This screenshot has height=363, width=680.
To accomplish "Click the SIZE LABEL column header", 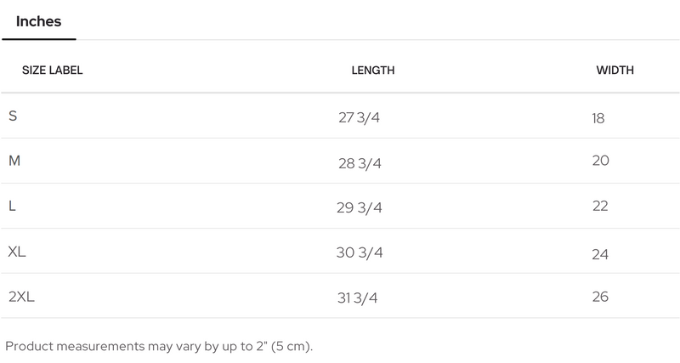I will (x=52, y=71).
